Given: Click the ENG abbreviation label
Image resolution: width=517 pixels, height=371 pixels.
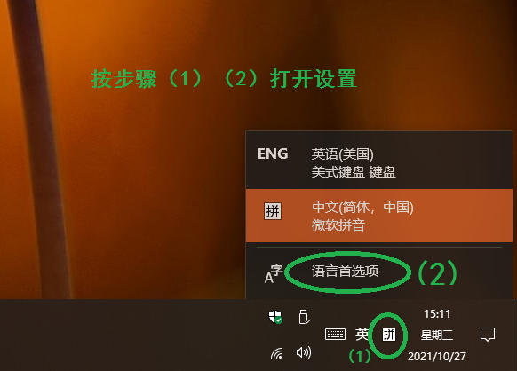Looking at the screenshot, I should pos(273,154).
